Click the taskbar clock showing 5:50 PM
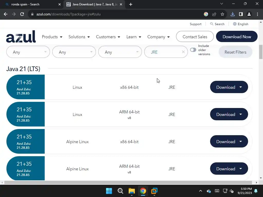This screenshot has width=263, height=197. tap(245, 191)
